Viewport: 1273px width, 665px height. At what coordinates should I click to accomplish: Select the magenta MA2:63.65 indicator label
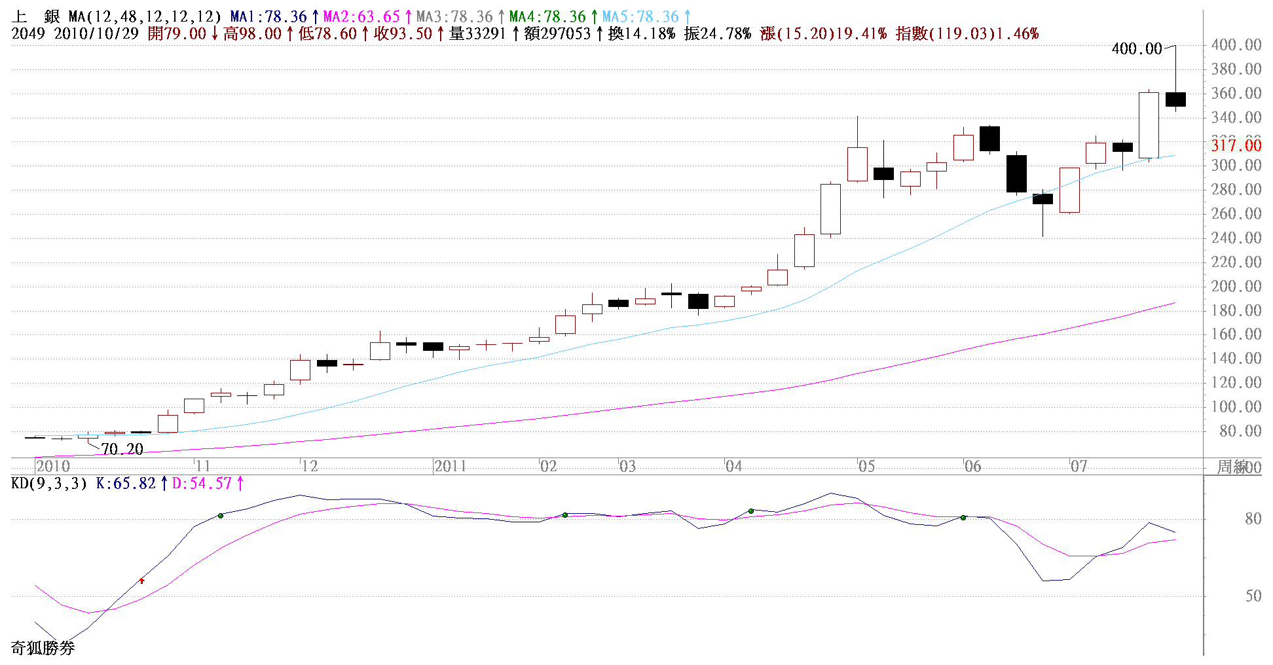tap(361, 17)
